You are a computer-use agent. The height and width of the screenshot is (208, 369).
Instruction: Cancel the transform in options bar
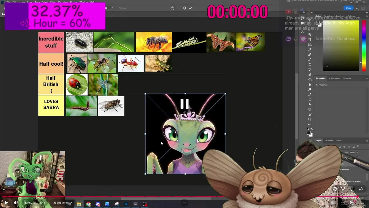(184, 8)
